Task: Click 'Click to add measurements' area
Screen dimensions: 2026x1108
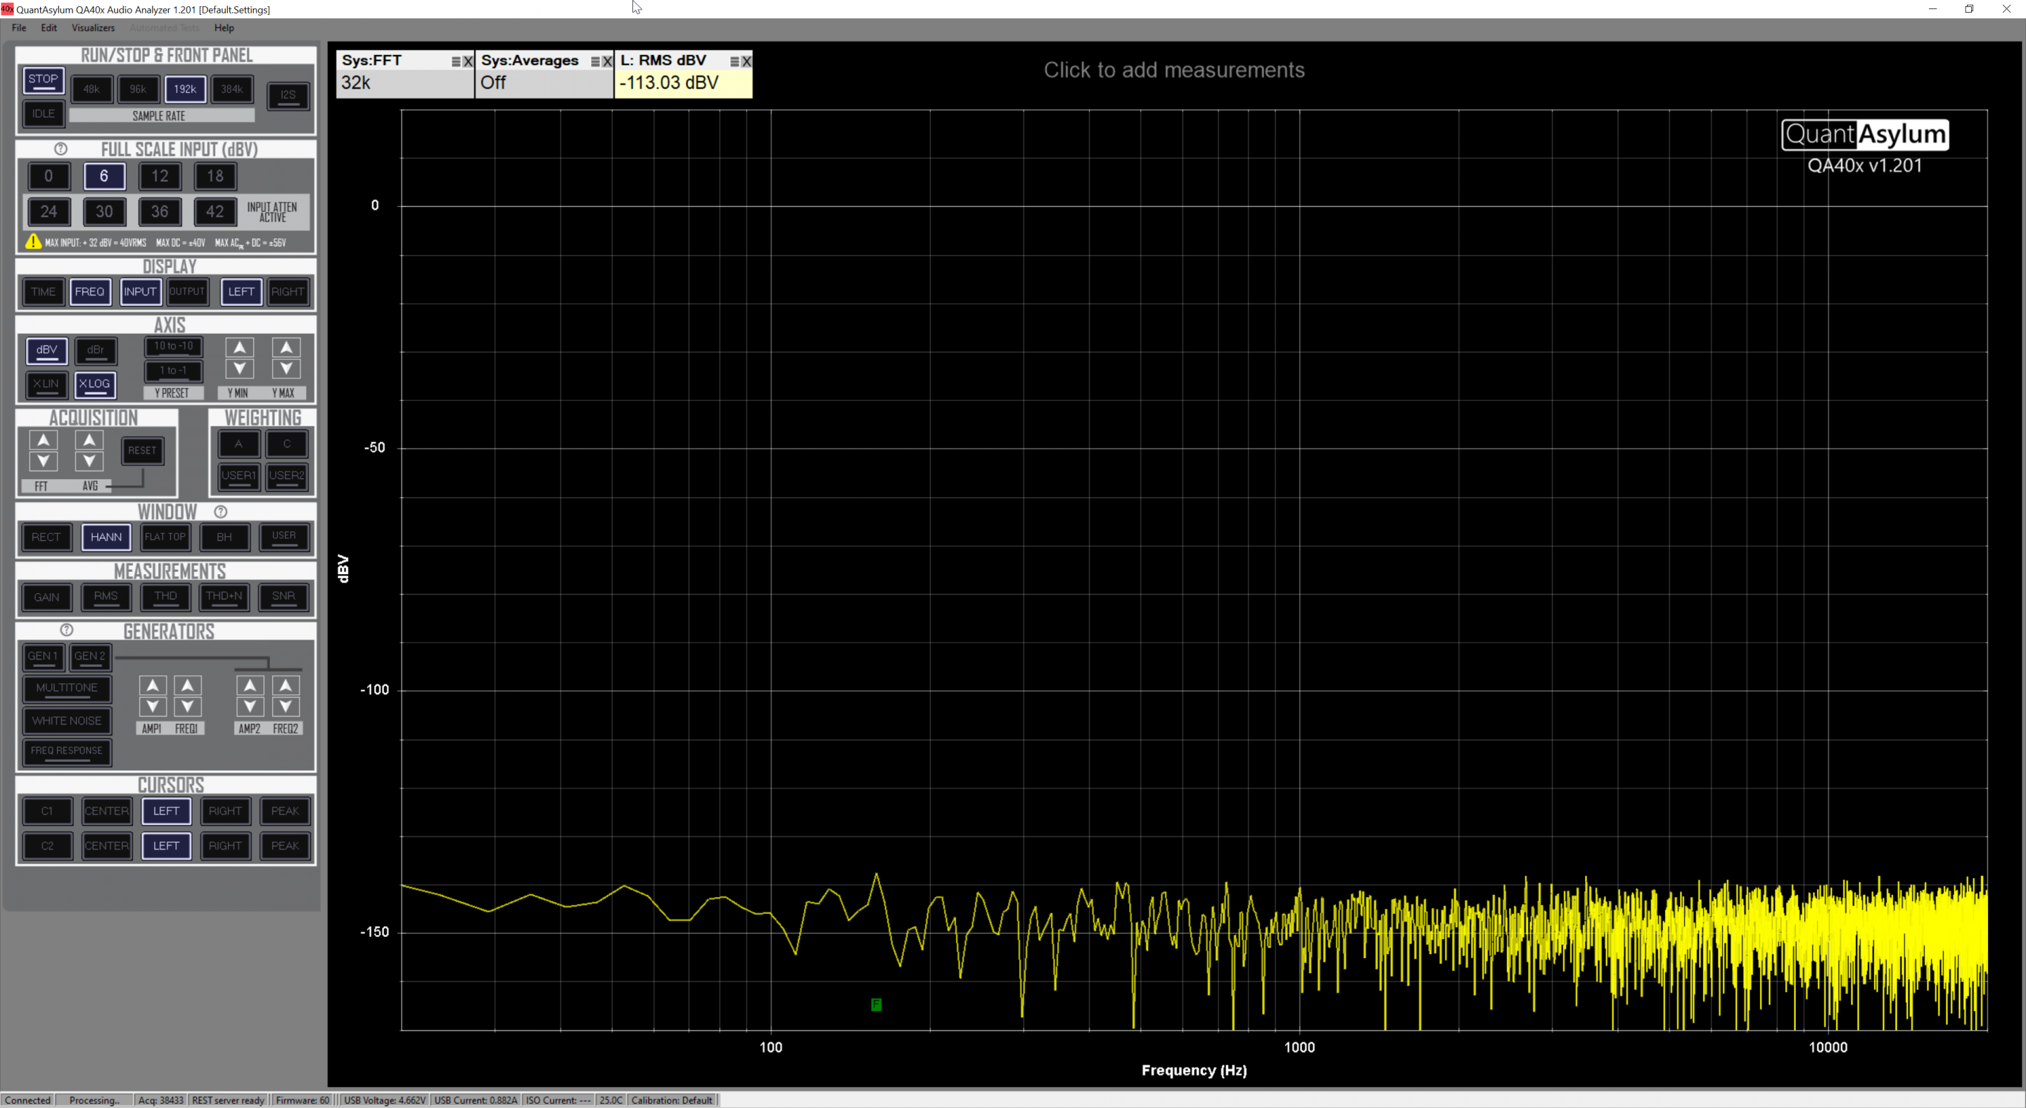Action: click(1173, 70)
